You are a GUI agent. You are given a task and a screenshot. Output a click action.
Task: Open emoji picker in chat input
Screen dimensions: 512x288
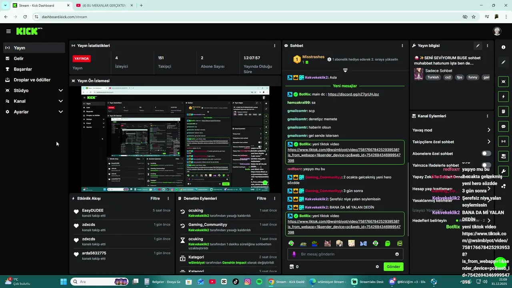point(397,254)
